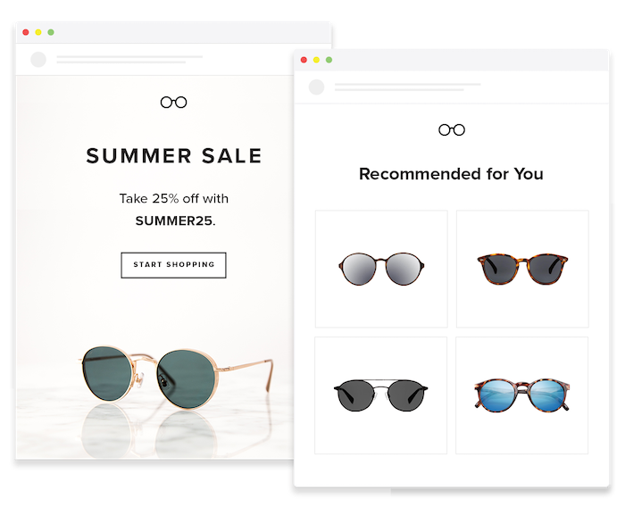This screenshot has width=625, height=507.
Task: Click the sender avatar in Recommended email
Action: pyautogui.click(x=316, y=87)
